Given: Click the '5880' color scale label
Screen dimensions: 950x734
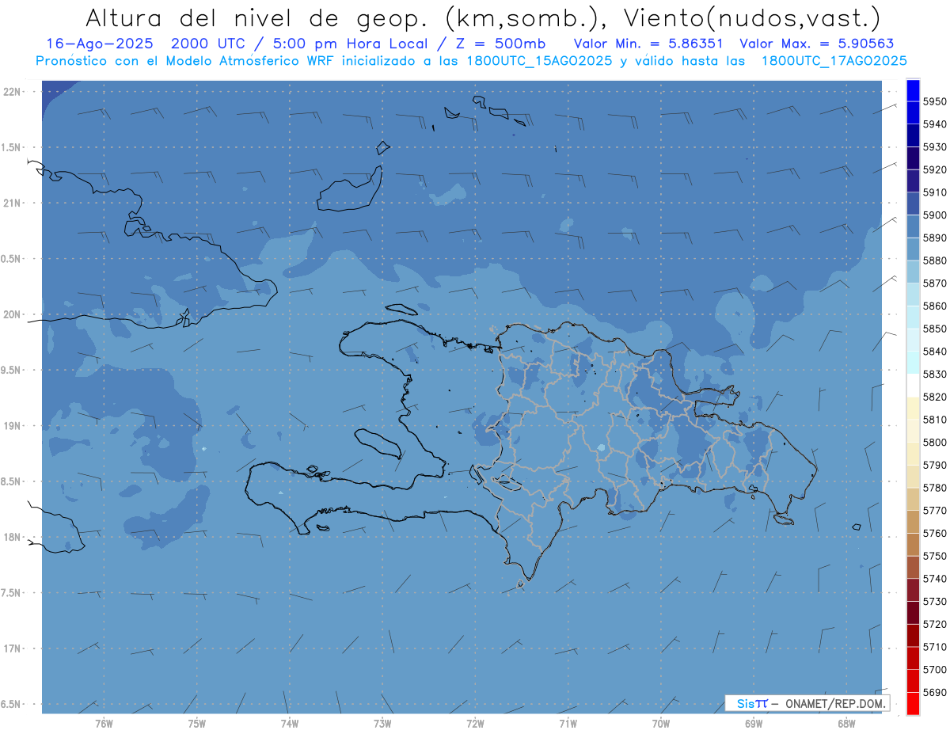Looking at the screenshot, I should [935, 261].
